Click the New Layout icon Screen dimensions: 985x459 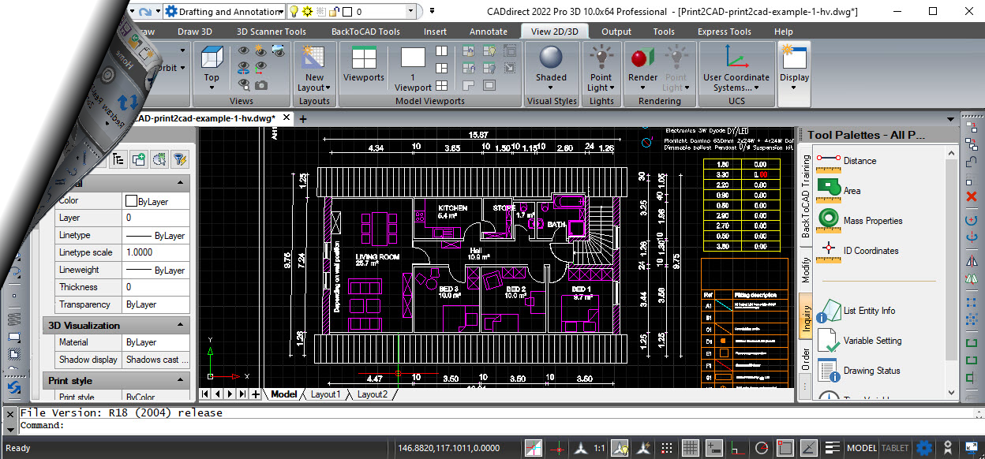tap(314, 58)
